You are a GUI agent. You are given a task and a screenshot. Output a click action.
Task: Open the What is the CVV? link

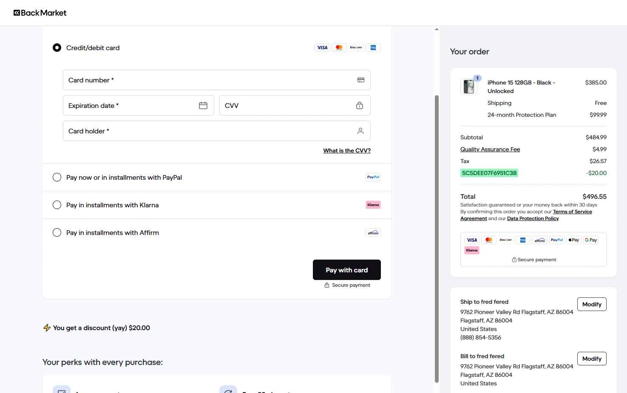pos(347,150)
